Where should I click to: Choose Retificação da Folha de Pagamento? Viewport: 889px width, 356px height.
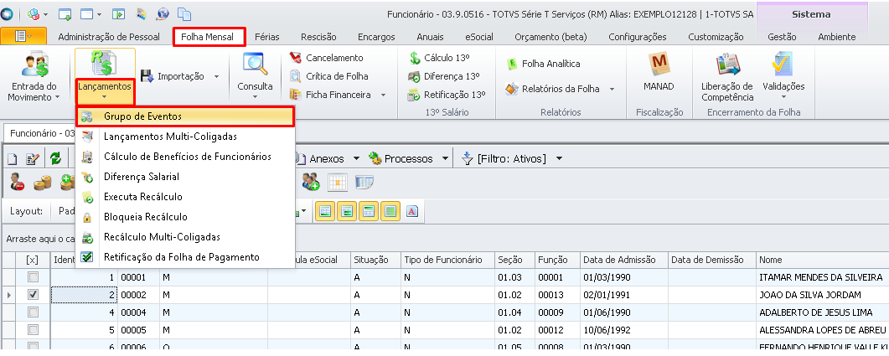point(185,257)
